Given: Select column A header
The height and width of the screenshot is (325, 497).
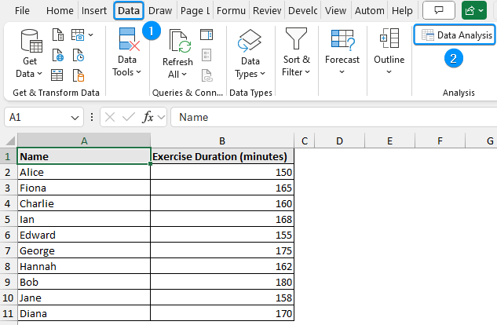Looking at the screenshot, I should click(x=84, y=141).
